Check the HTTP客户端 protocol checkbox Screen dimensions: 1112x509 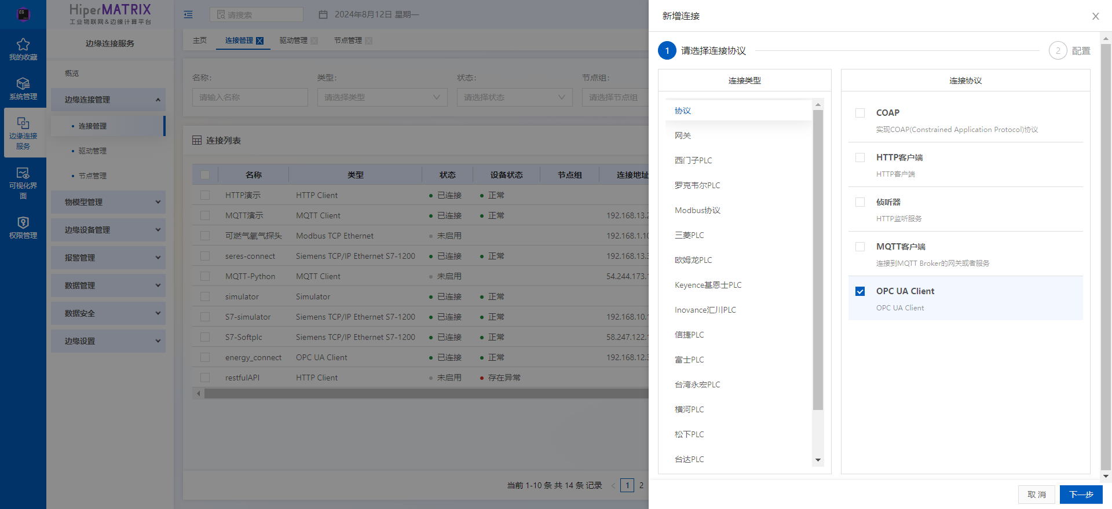[860, 158]
